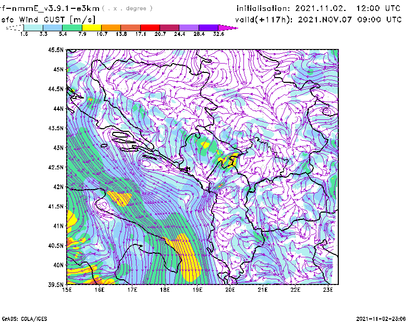Screen dimensions: 417x322
Task: Click the legend value 20.7
Action: [160, 34]
